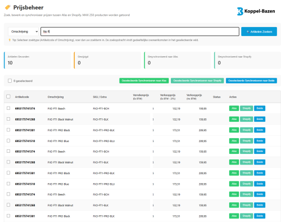Sync first FIIO FT1 Beech row to Afas
Screen dimensions: 281x222
pyautogui.click(x=234, y=108)
